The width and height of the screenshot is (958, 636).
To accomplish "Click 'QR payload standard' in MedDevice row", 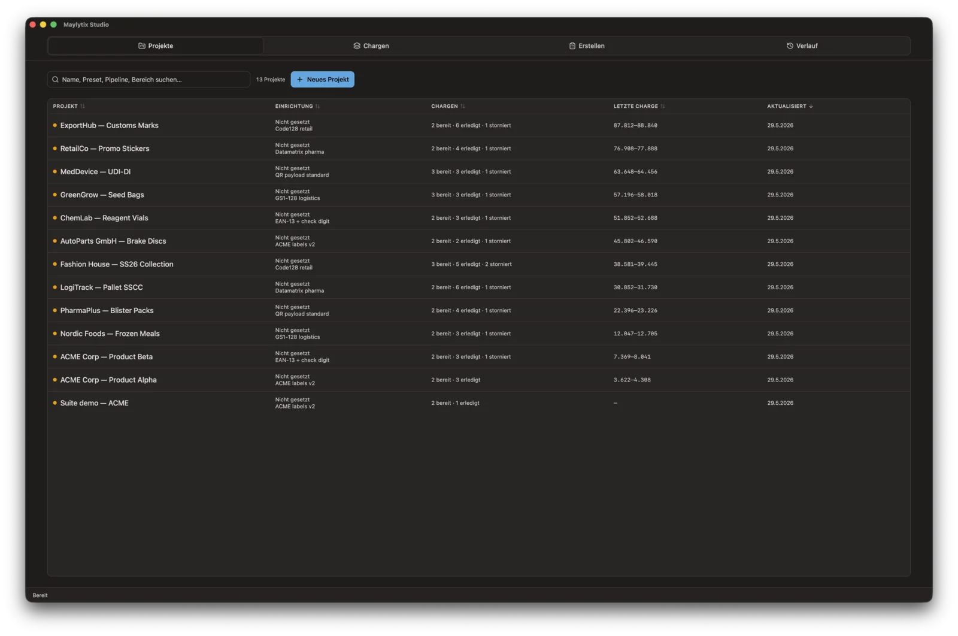I will click(x=302, y=175).
